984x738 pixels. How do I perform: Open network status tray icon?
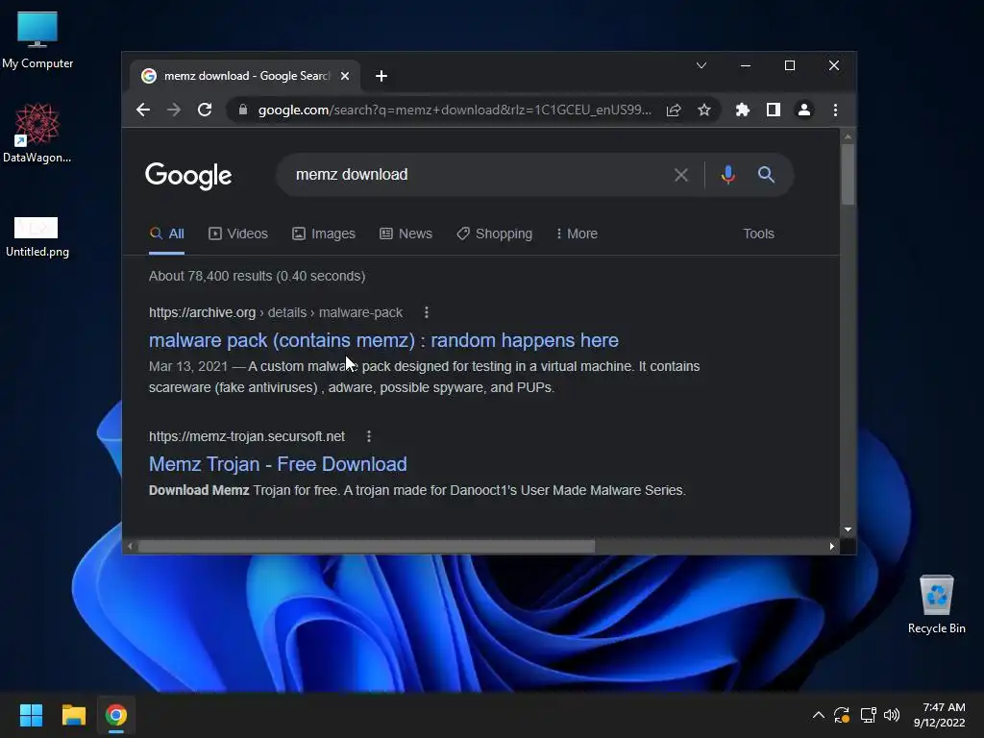point(868,715)
